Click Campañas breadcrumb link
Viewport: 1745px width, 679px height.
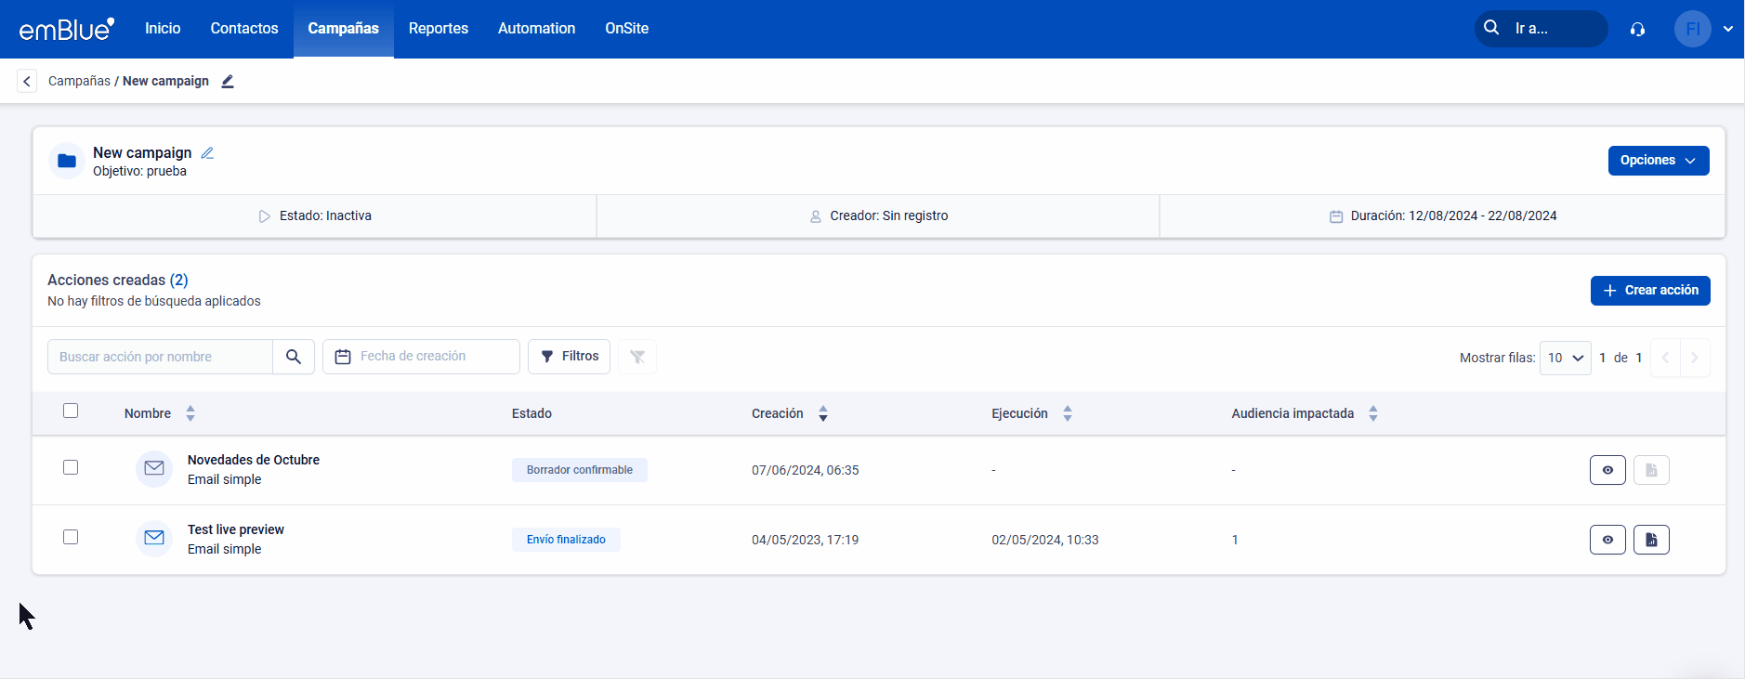[79, 82]
